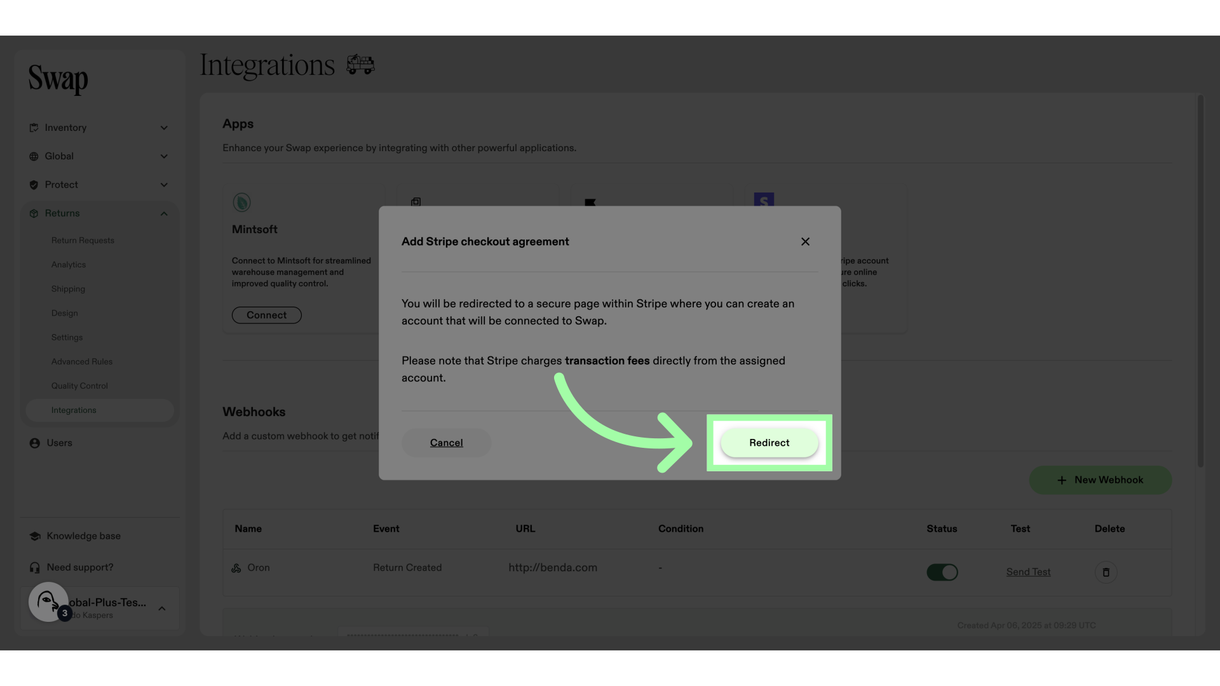The height and width of the screenshot is (686, 1220).
Task: Expand the Global menu chevron
Action: click(164, 156)
